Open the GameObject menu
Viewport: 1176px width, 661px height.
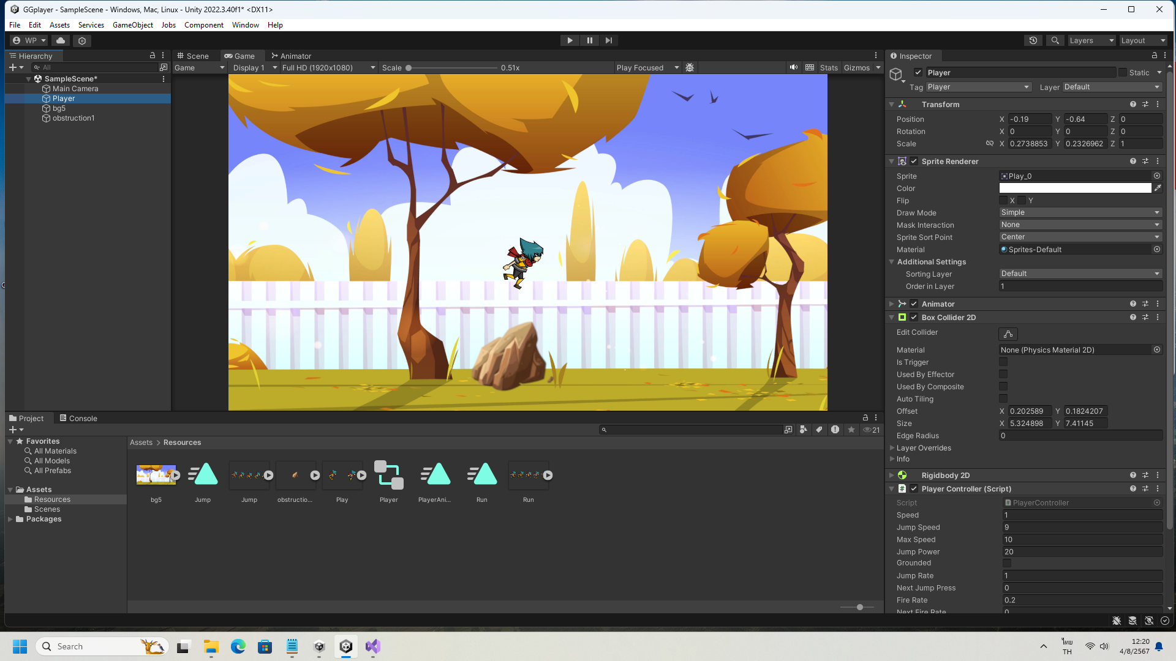pos(132,25)
